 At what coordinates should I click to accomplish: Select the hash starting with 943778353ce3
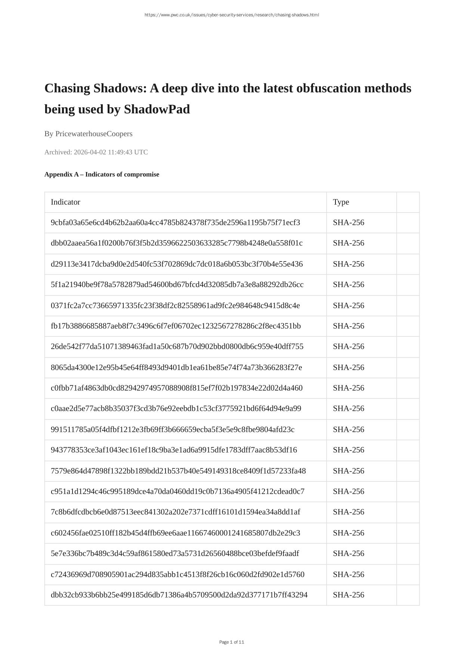pyautogui.click(x=174, y=450)
